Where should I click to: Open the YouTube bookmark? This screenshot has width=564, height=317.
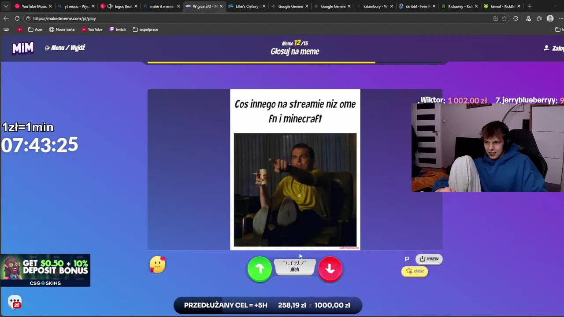(x=92, y=29)
